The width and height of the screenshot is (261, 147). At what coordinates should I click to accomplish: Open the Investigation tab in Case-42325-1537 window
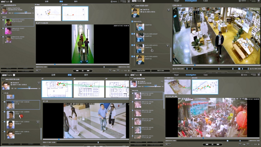click(191, 1)
